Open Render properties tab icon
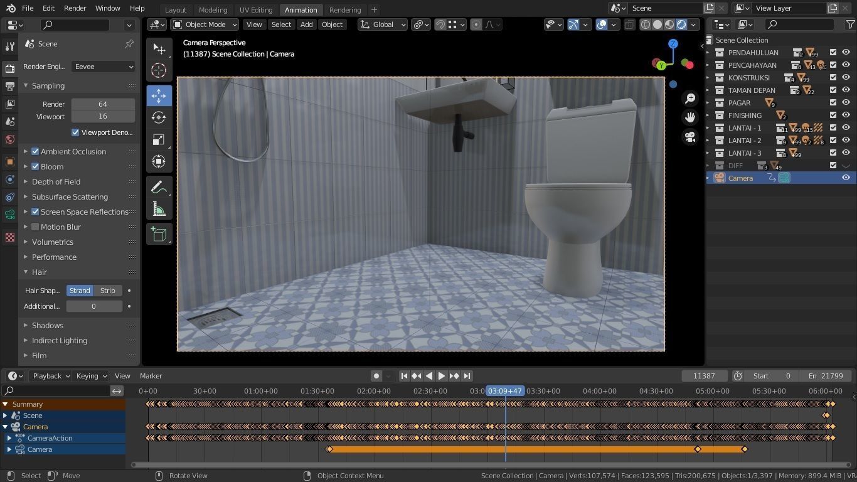857x482 pixels. [9, 68]
